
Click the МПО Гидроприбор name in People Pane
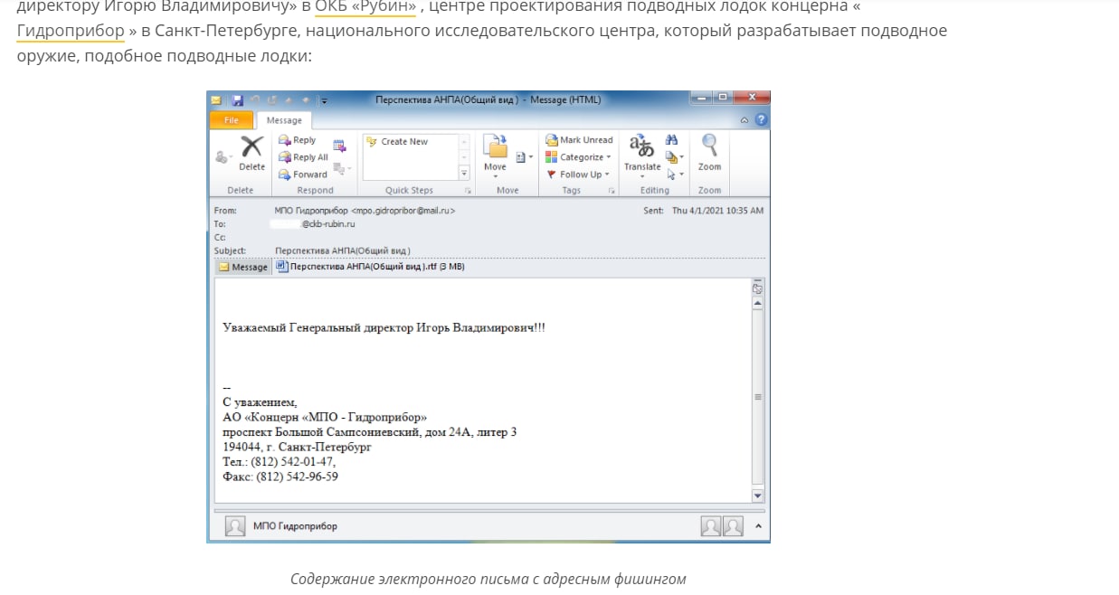[295, 526]
